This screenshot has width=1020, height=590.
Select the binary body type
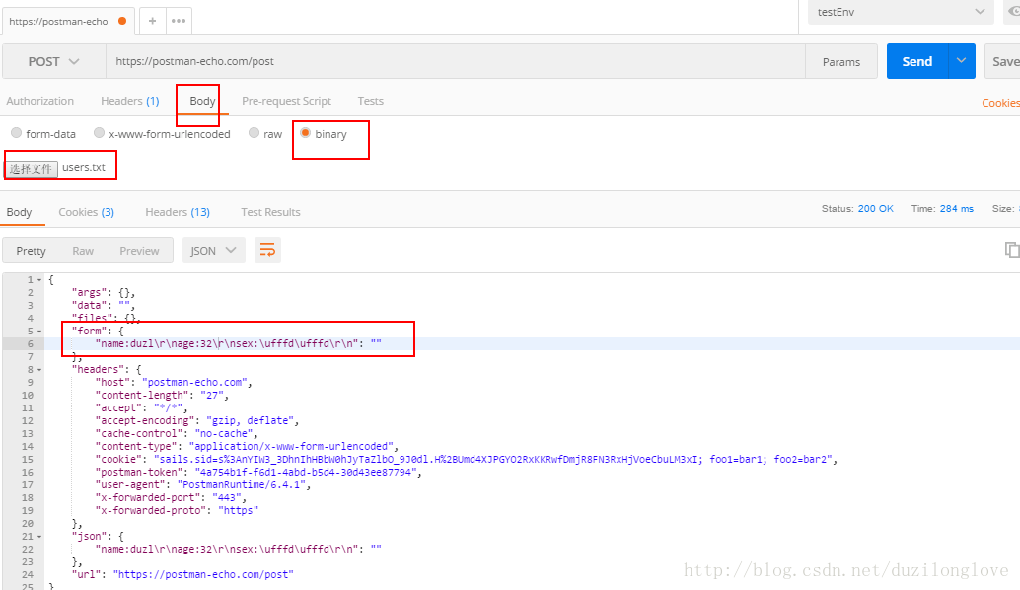click(305, 133)
